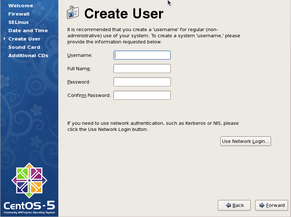Image resolution: width=291 pixels, height=217 pixels.
Task: Click the Username label text
Action: [x=80, y=55]
